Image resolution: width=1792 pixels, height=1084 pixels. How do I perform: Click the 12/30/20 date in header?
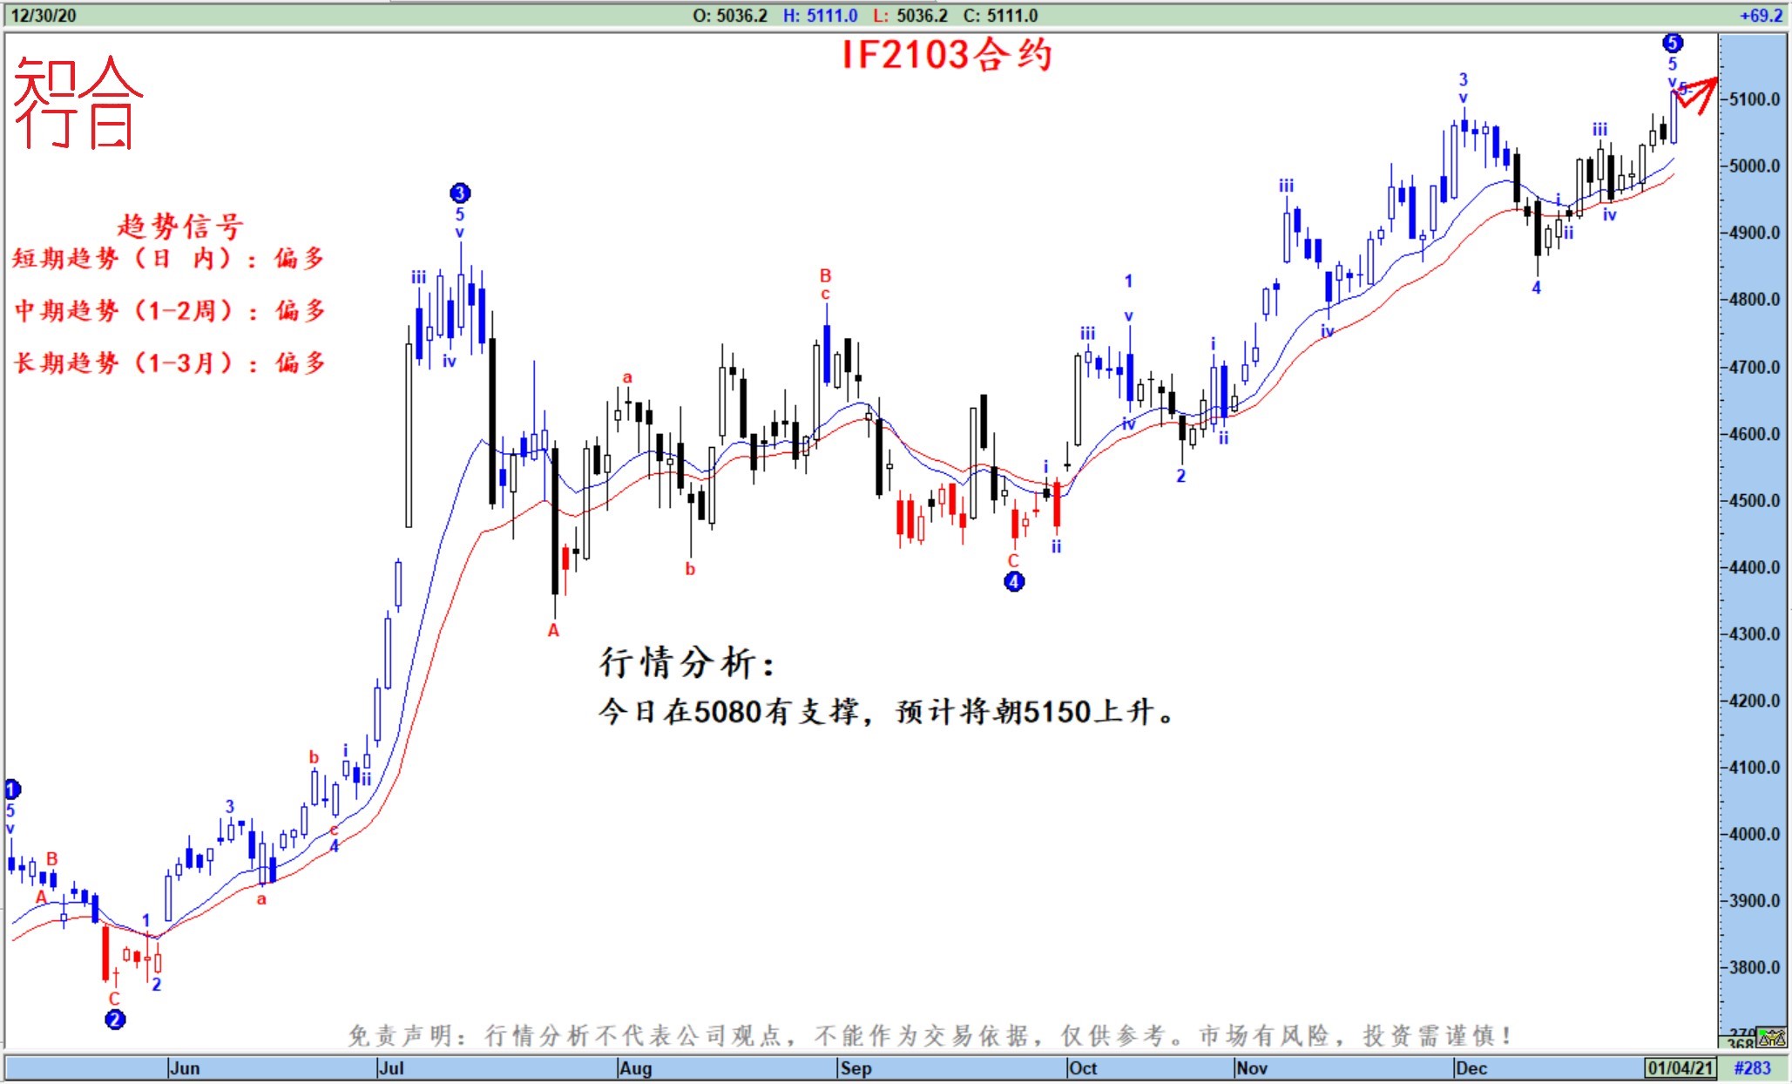coord(44,16)
